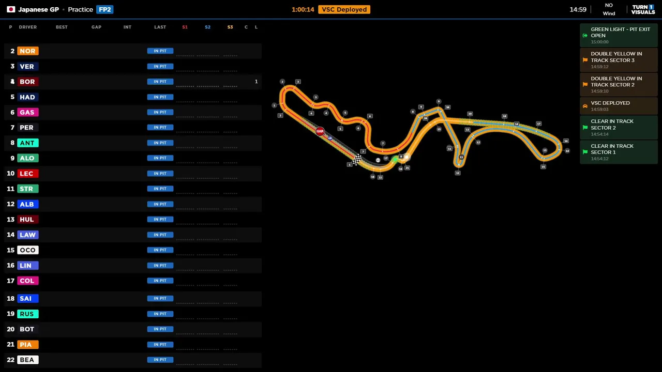Image resolution: width=662 pixels, height=372 pixels.
Task: Click the S2 sector column header
Action: click(x=207, y=27)
